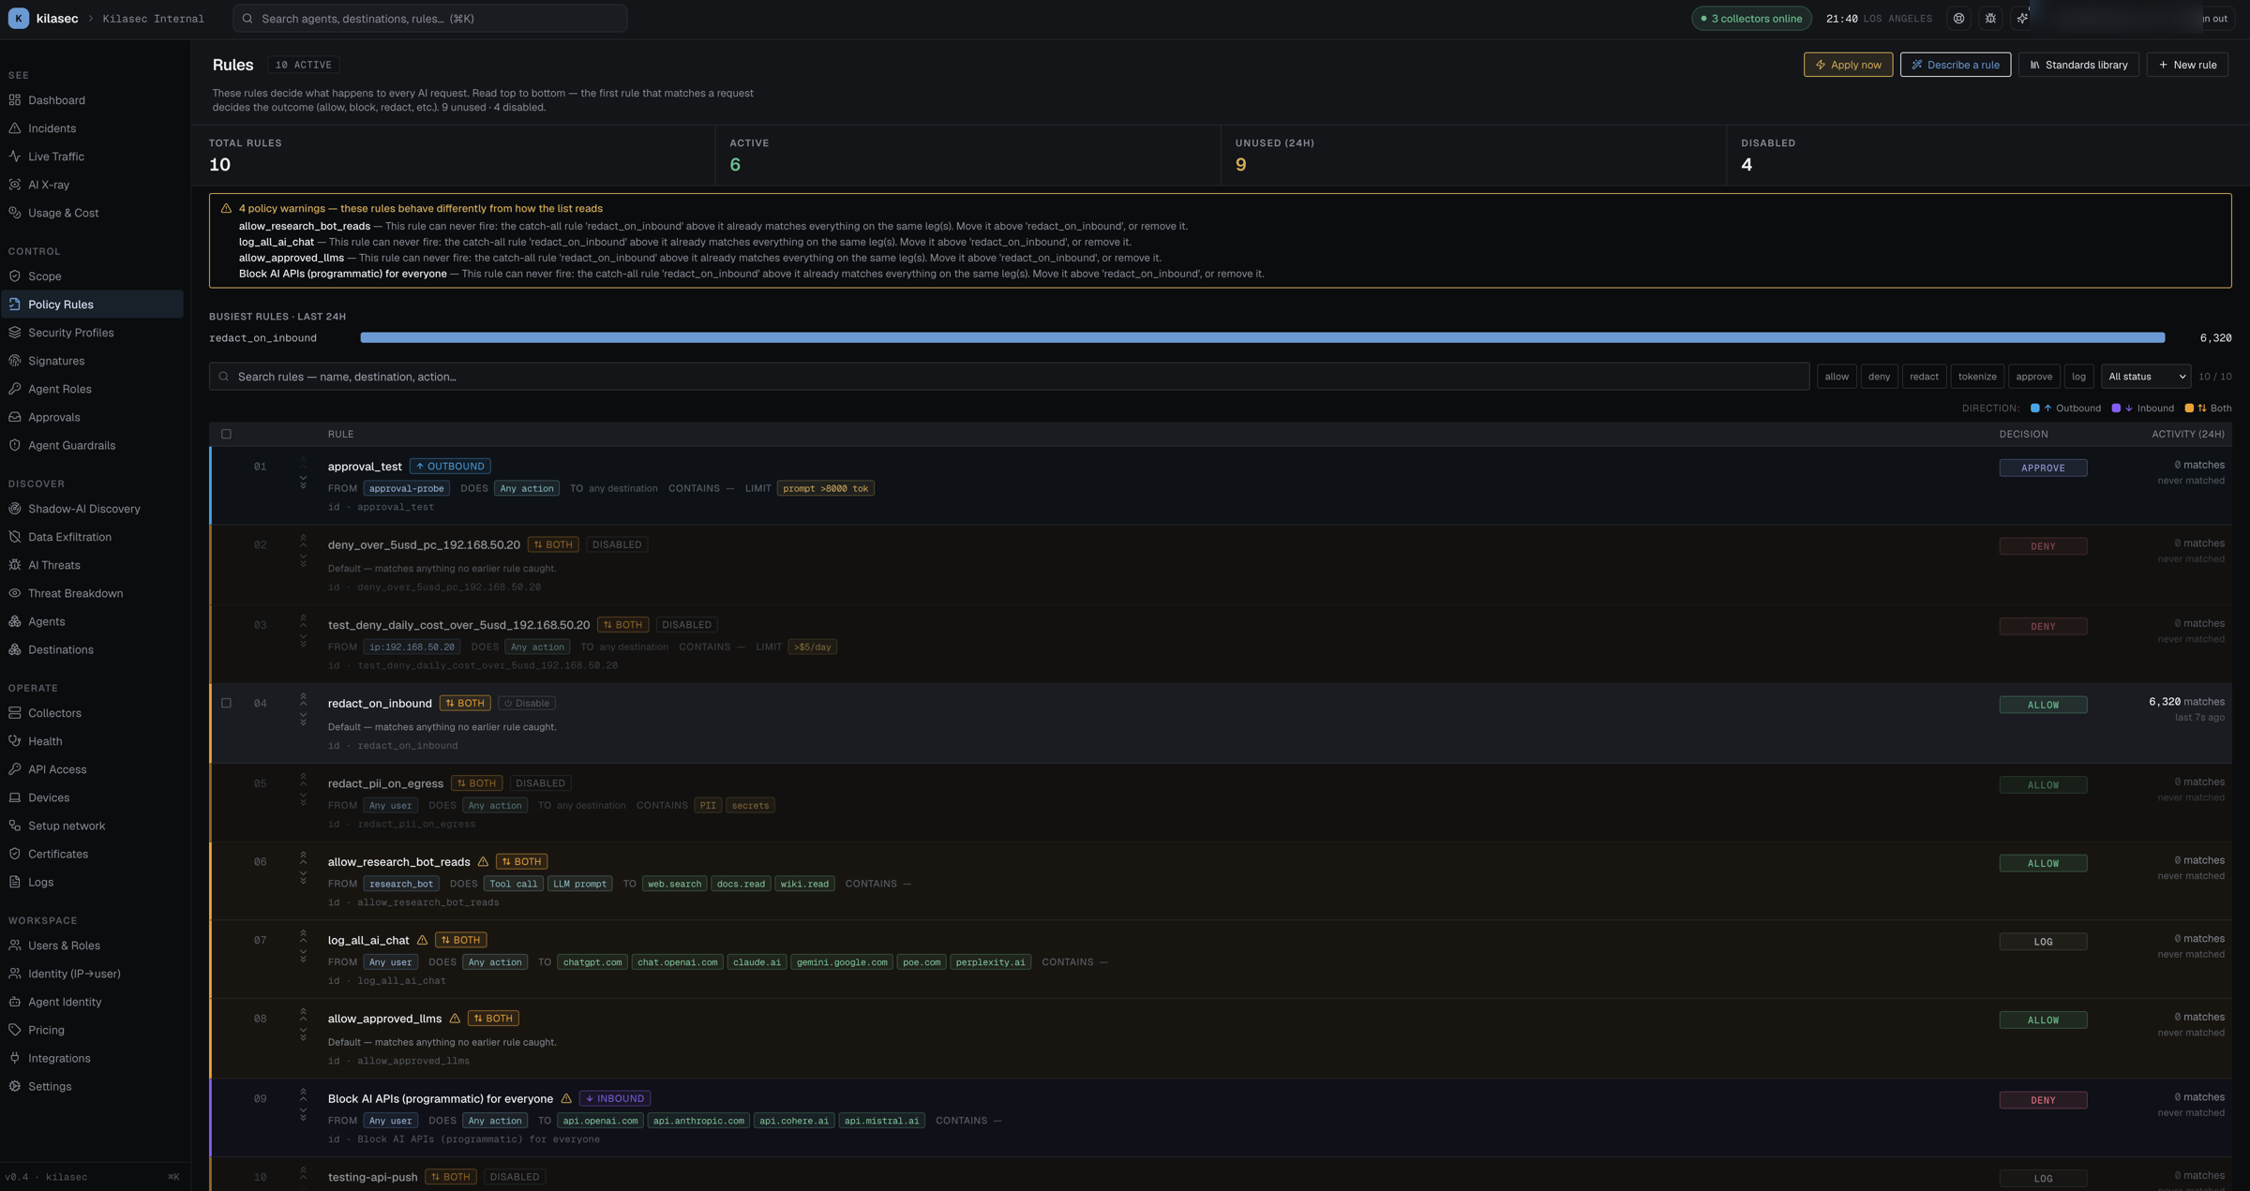
Task: Click Kilasec Internal breadcrumb
Action: pyautogui.click(x=153, y=19)
